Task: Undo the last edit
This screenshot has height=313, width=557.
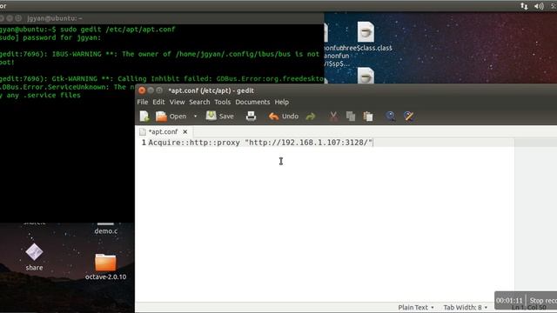Action: coord(284,116)
